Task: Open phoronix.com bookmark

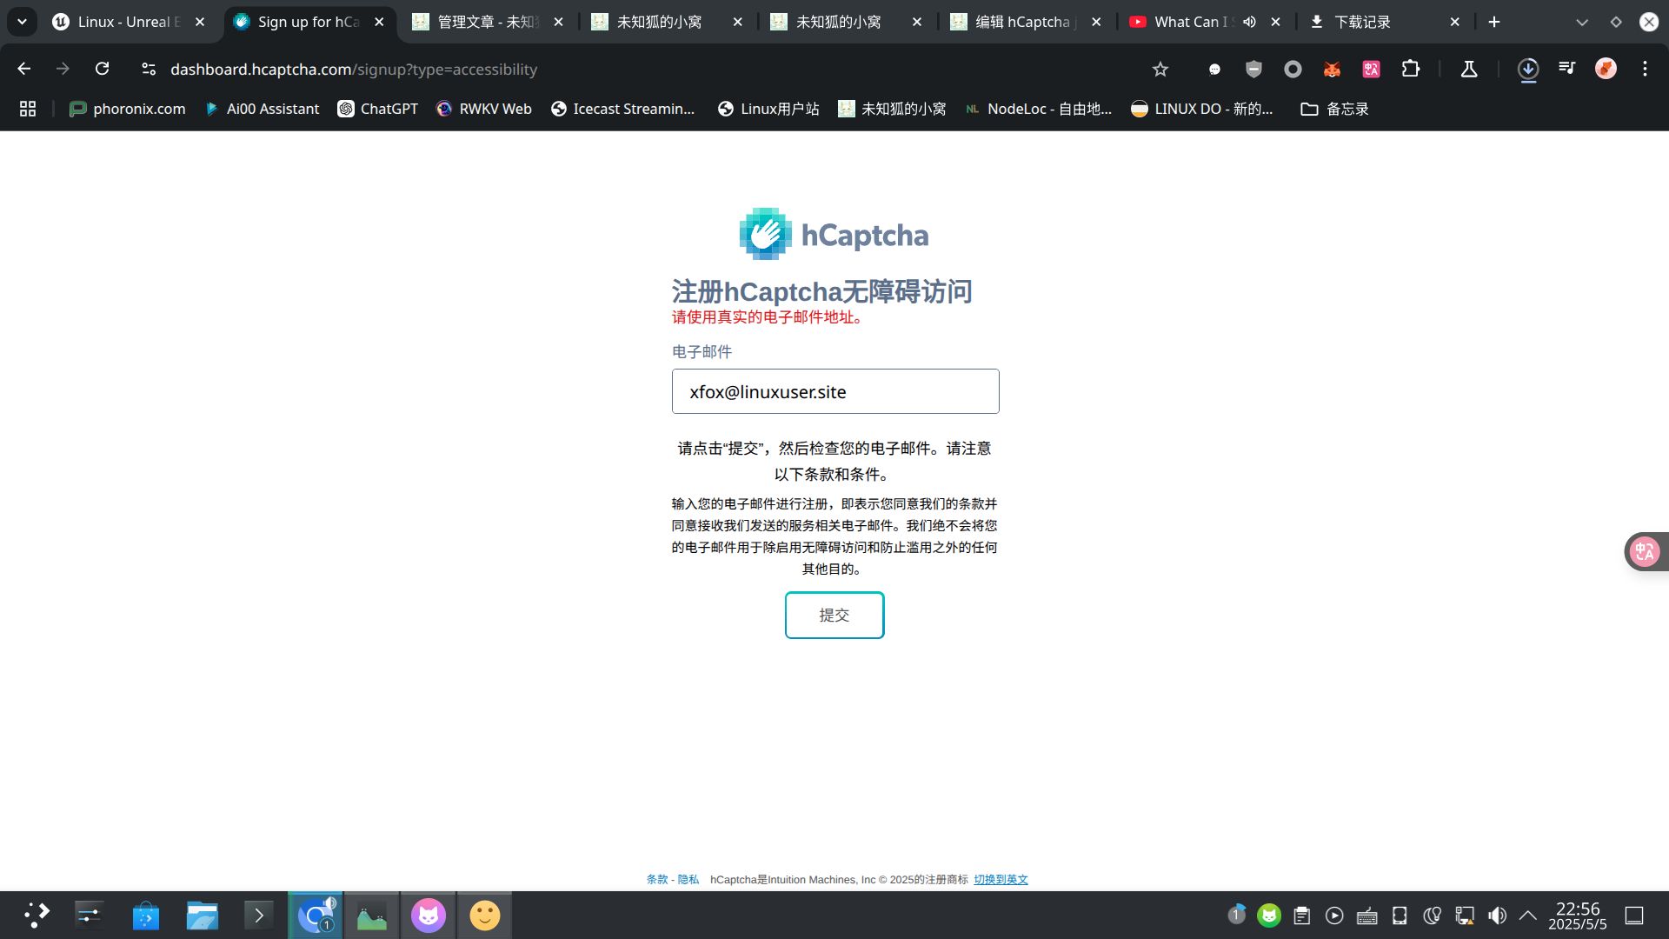Action: [x=128, y=109]
